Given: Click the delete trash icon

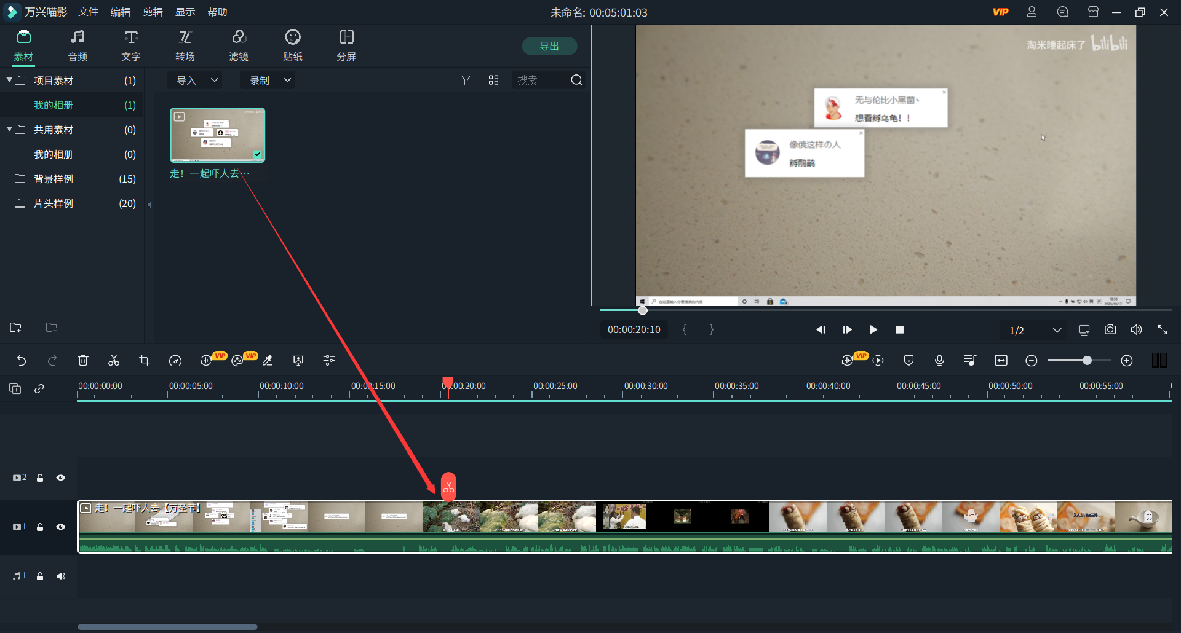Looking at the screenshot, I should coord(83,361).
